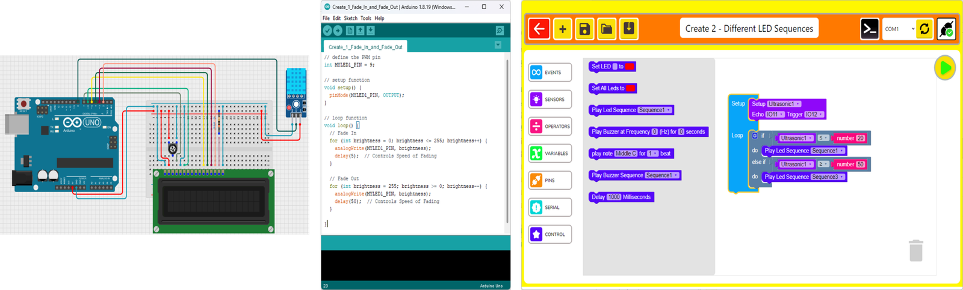Open the PINS block category
This screenshot has height=290, width=963.
click(x=550, y=180)
